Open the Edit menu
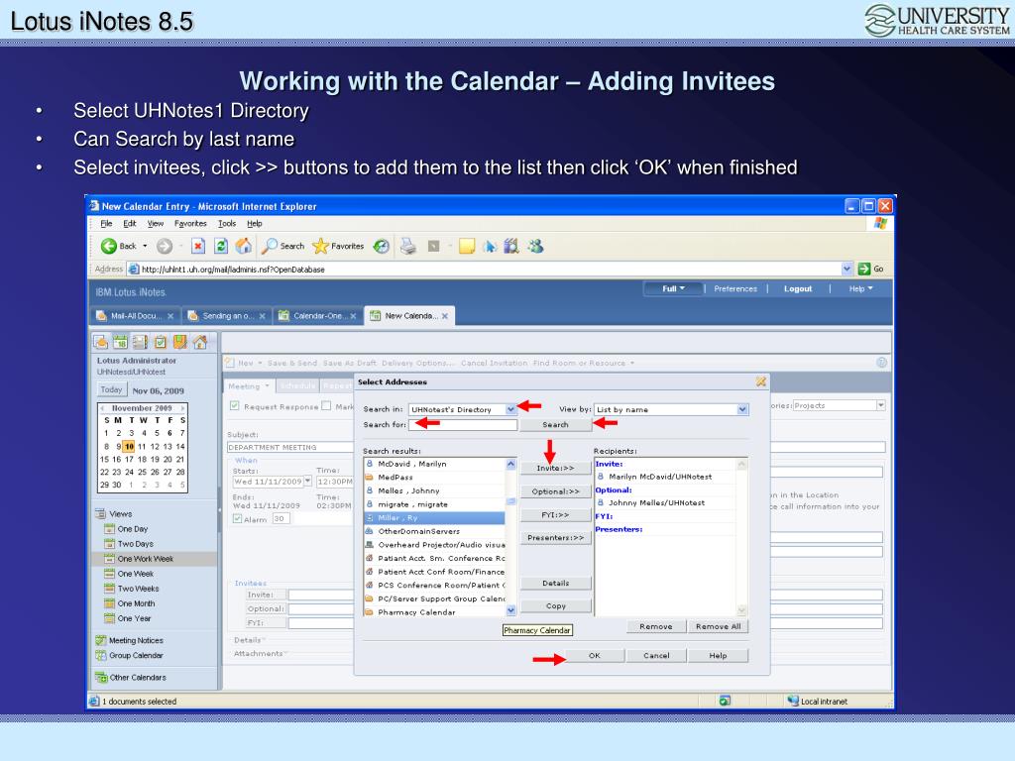The height and width of the screenshot is (761, 1015). pos(130,223)
